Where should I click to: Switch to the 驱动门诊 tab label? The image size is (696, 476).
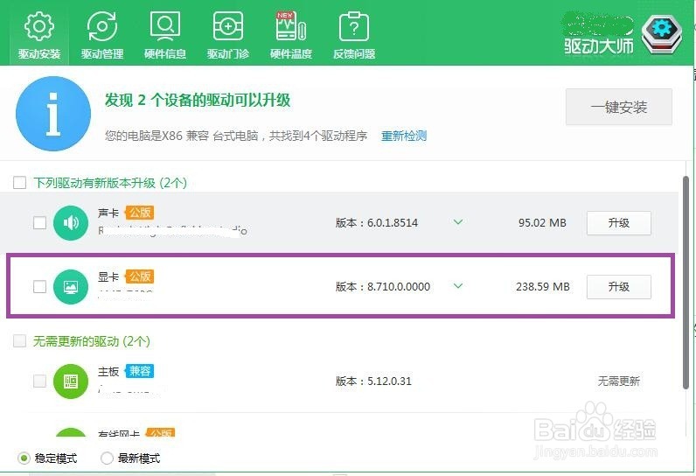coord(228,54)
